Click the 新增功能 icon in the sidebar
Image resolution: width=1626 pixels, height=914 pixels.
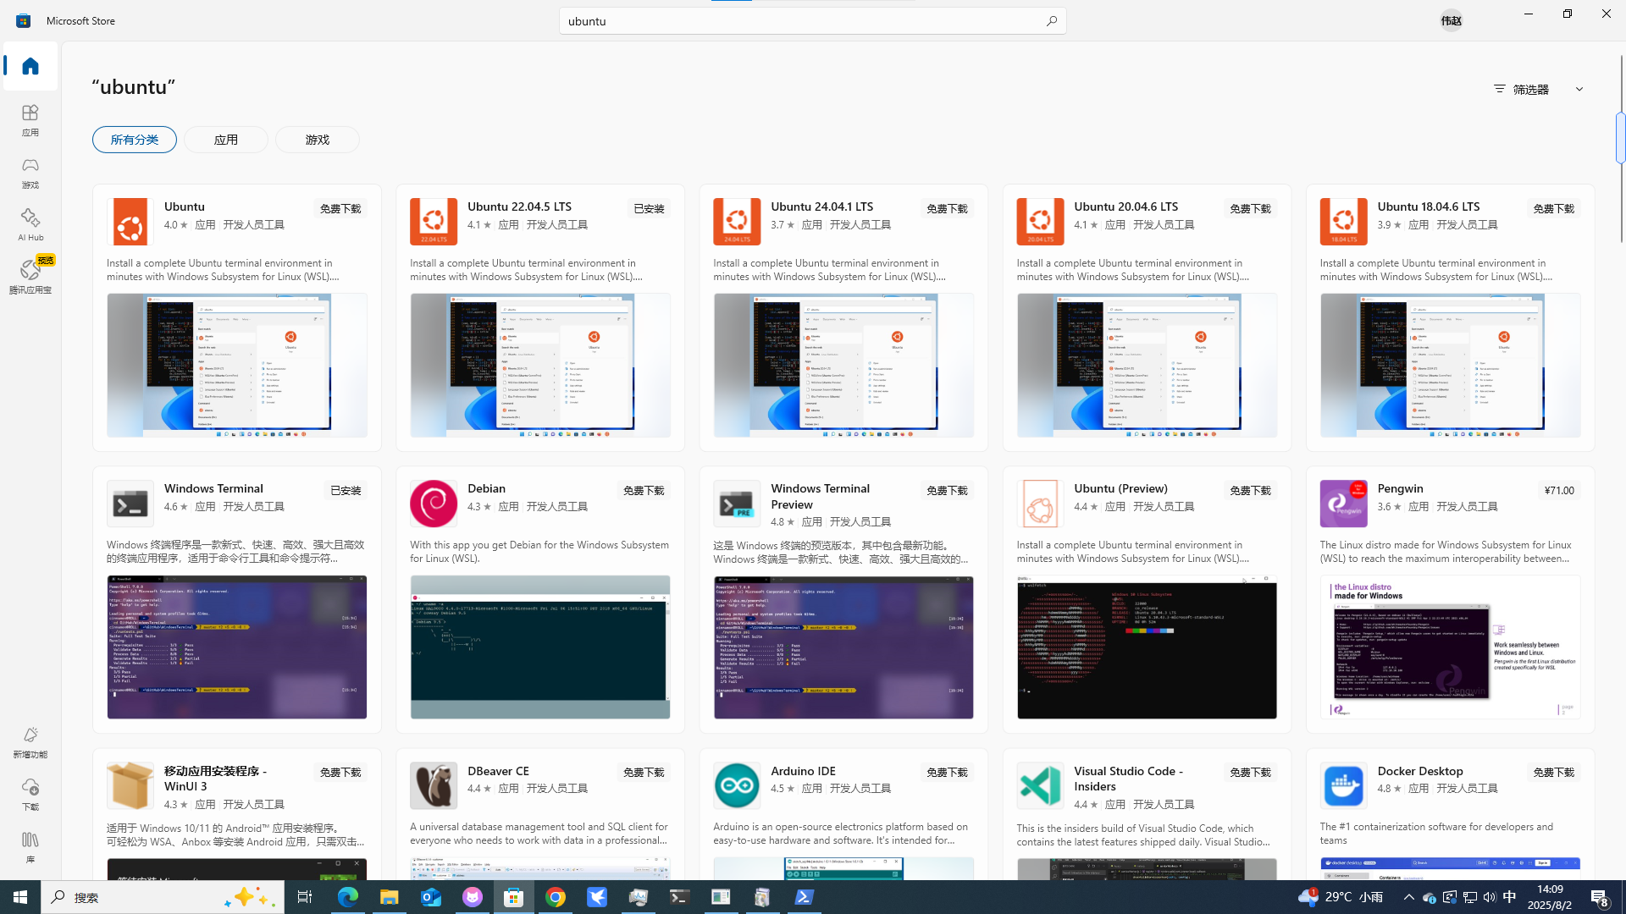(30, 741)
